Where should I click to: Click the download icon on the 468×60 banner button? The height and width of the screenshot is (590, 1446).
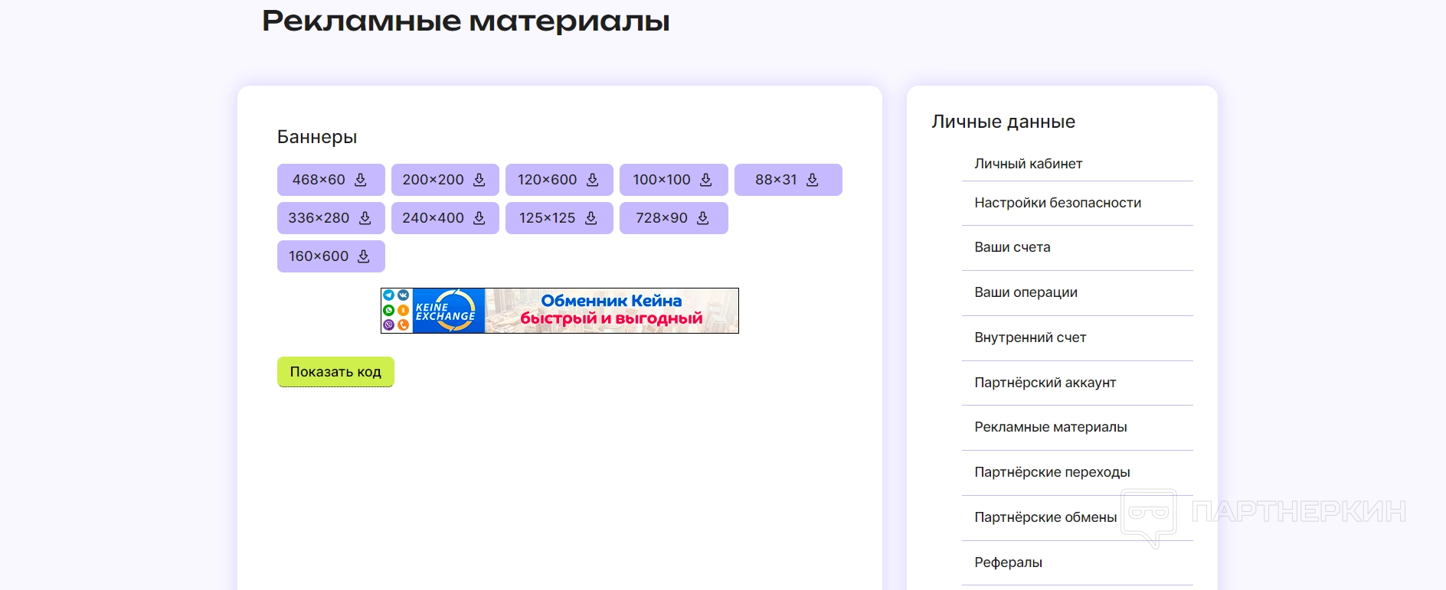(x=361, y=180)
